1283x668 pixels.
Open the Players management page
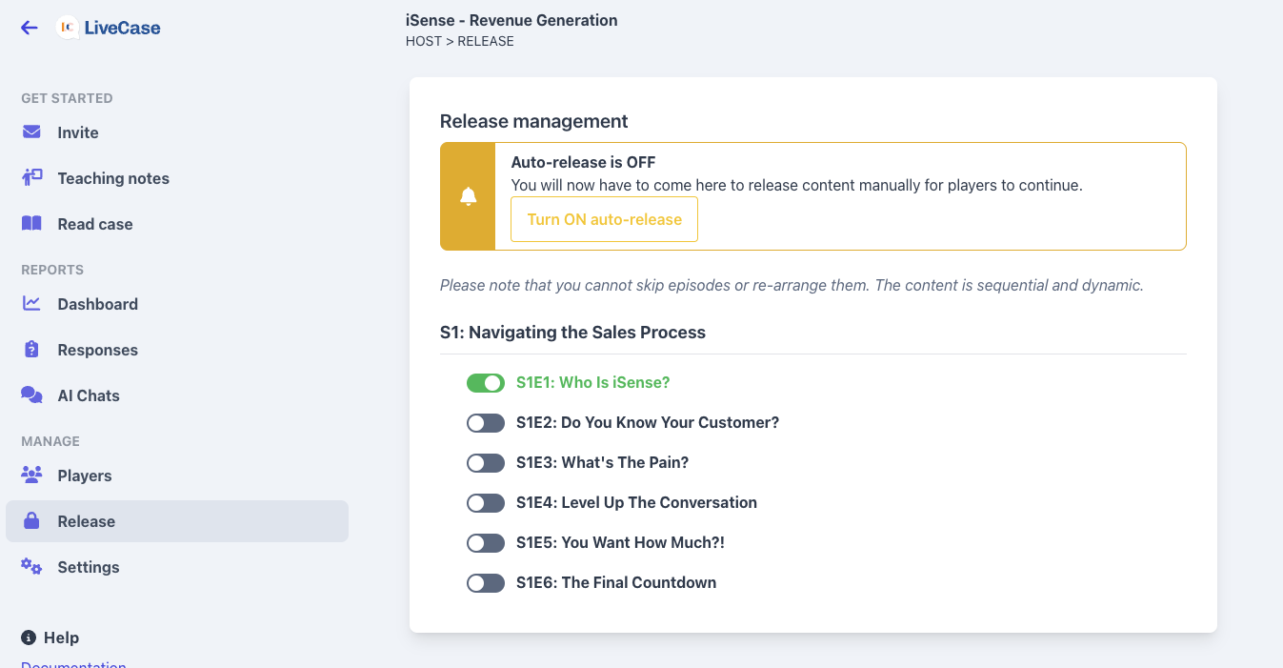click(177, 476)
